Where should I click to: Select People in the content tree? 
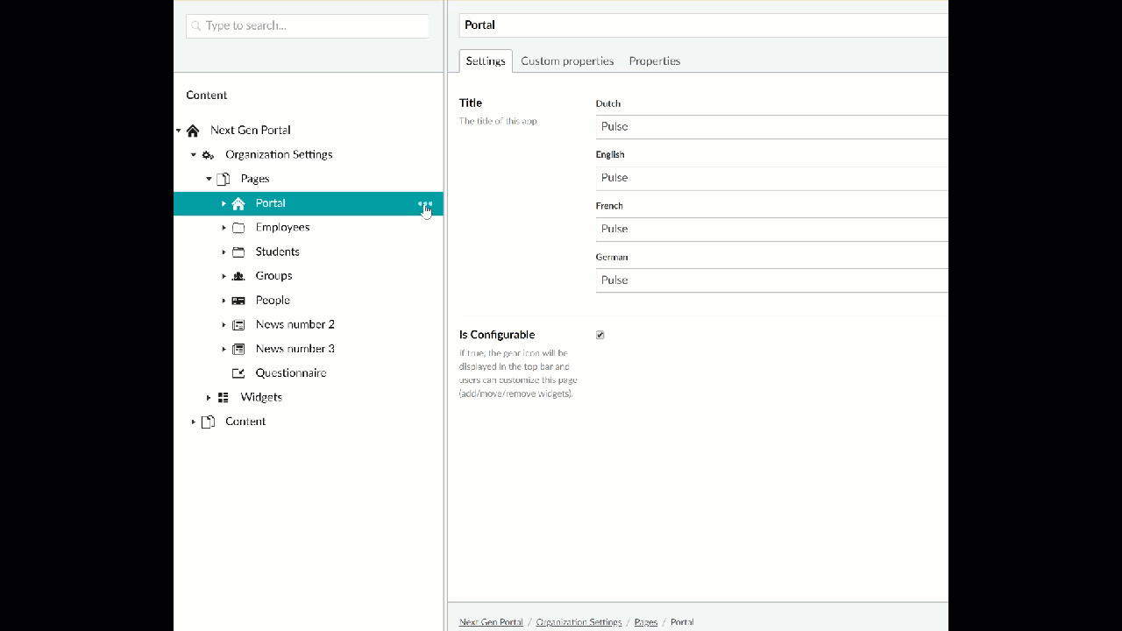coord(273,301)
